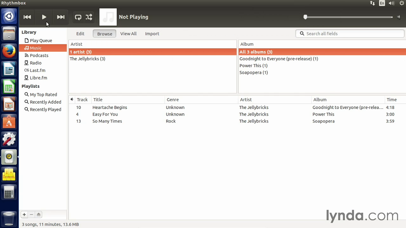This screenshot has height=228, width=406.
Task: Toggle the Browse view button
Action: click(105, 34)
